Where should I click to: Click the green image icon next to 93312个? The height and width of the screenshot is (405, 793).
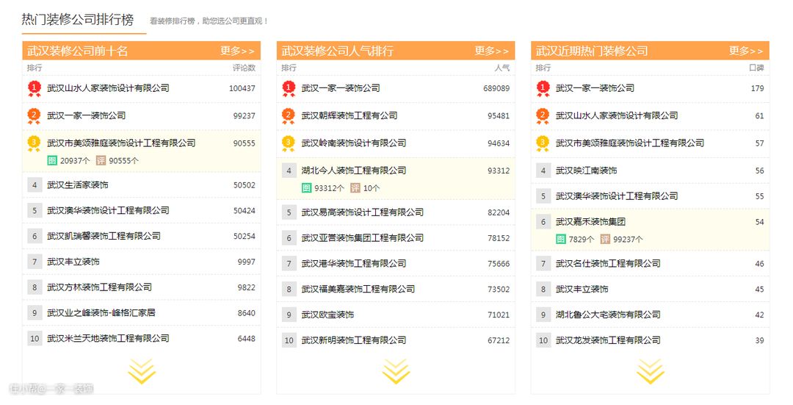coord(306,187)
